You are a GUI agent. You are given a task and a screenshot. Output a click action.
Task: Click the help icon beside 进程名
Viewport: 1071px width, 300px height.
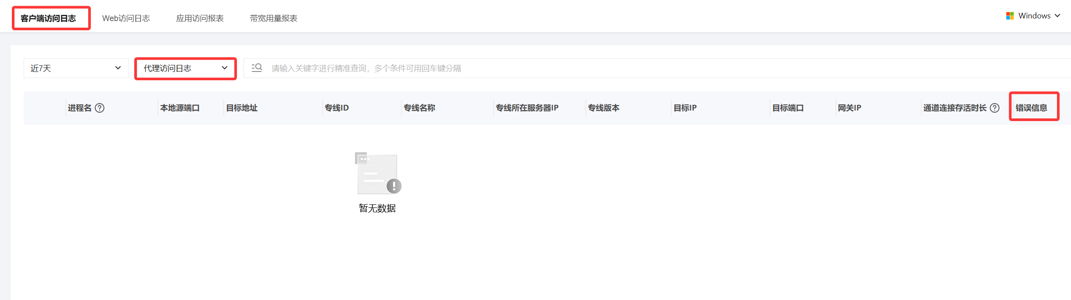tap(100, 108)
